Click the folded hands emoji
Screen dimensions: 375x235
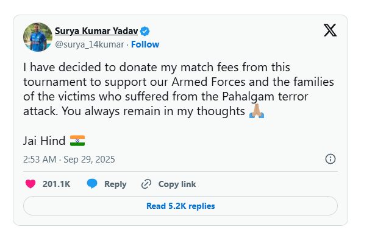tap(257, 111)
